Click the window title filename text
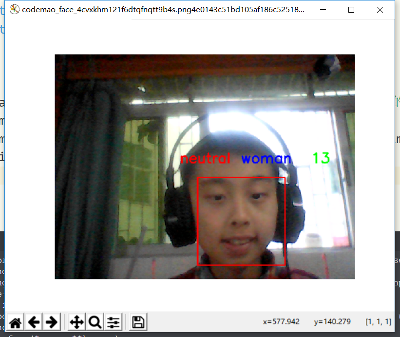The width and height of the screenshot is (400, 337). point(163,9)
